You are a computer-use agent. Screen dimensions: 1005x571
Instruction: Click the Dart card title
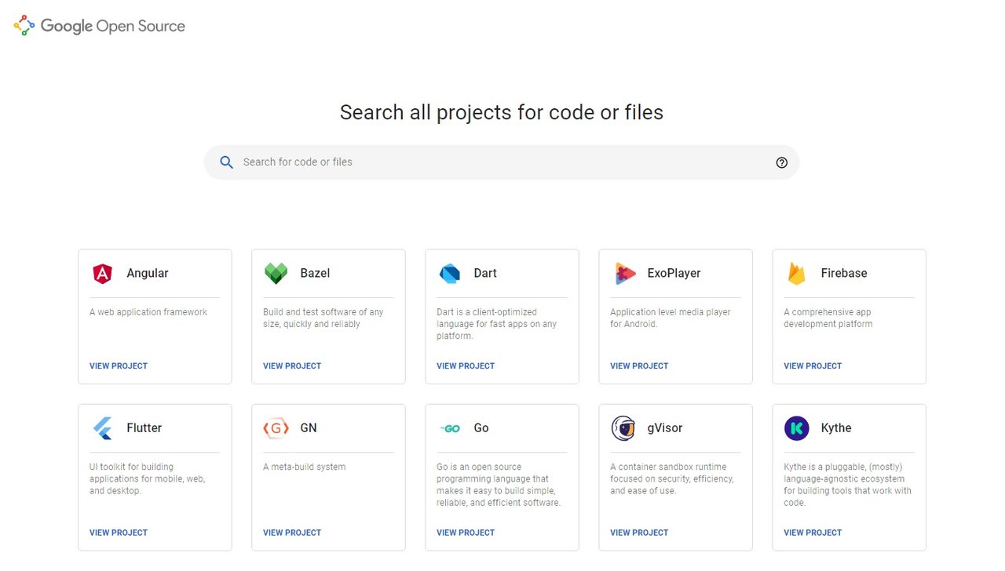[485, 274]
